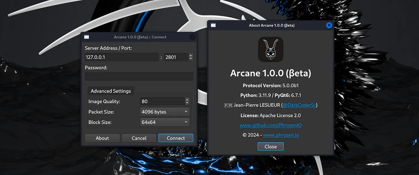The image size is (419, 175).
Task: Click the Arcane rabbit mask logo
Action: tap(271, 49)
